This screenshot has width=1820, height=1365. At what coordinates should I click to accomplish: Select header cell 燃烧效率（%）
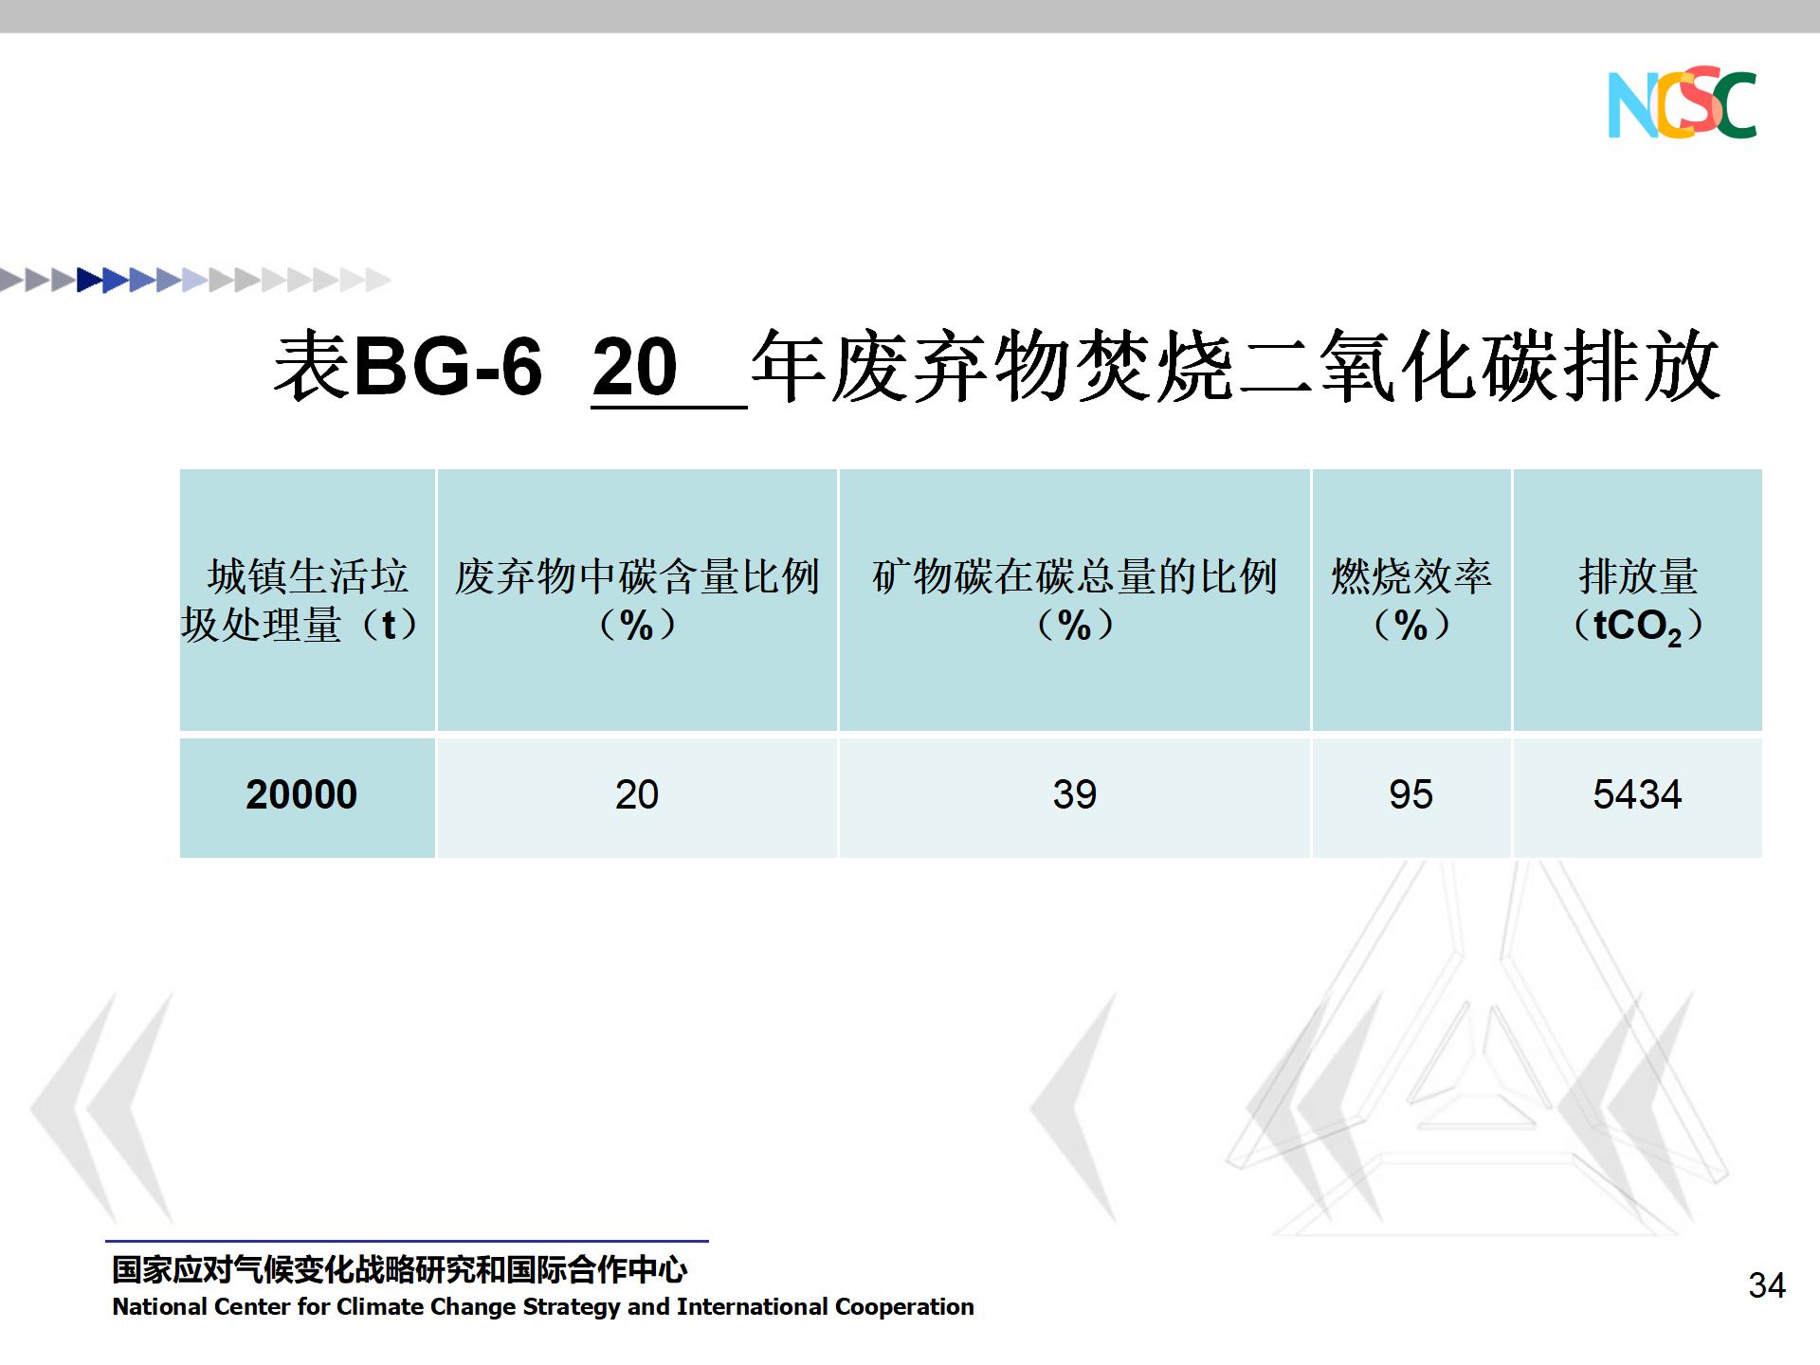[x=1411, y=600]
